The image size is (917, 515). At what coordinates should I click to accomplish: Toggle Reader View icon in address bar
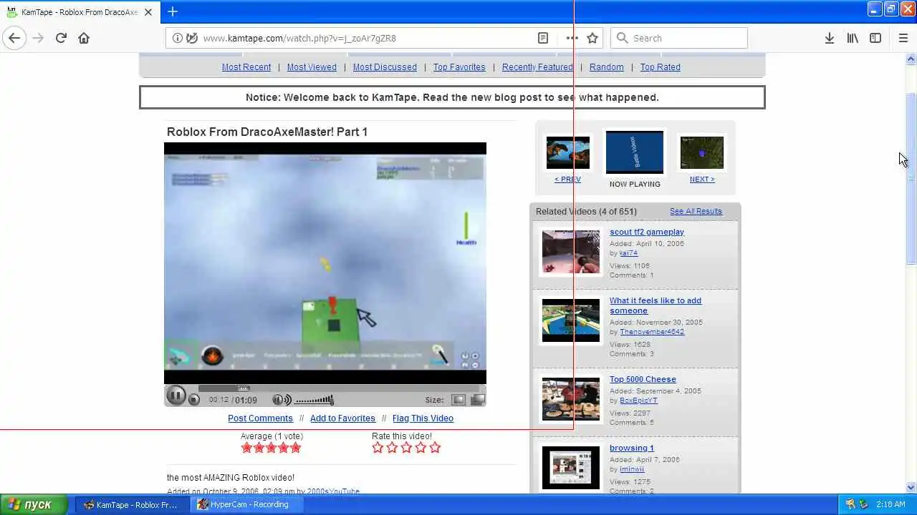coord(543,38)
